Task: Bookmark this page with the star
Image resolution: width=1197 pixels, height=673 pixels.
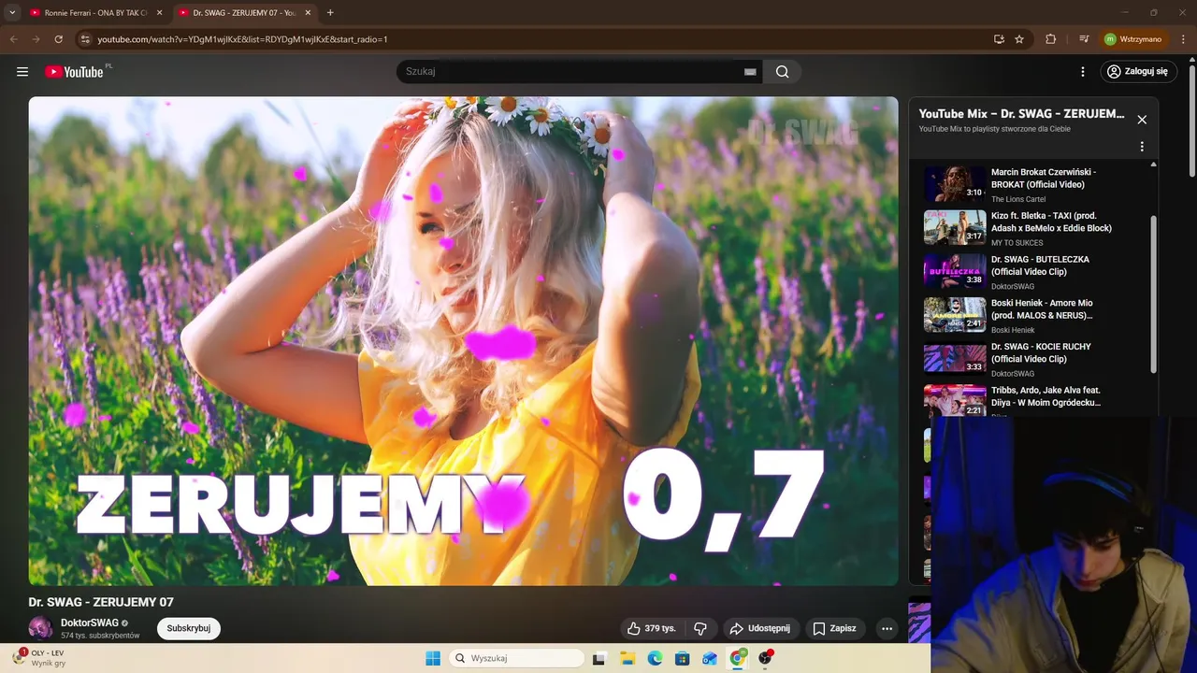Action: [x=1019, y=39]
